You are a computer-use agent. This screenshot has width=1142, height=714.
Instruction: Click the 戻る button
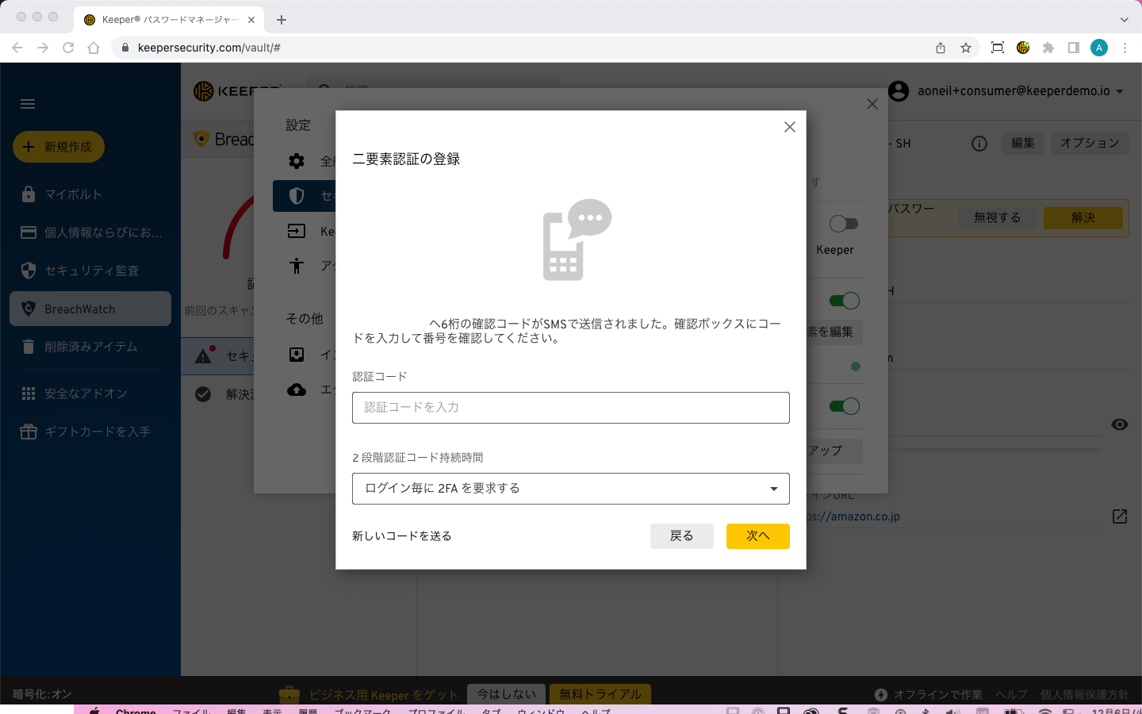tap(681, 536)
